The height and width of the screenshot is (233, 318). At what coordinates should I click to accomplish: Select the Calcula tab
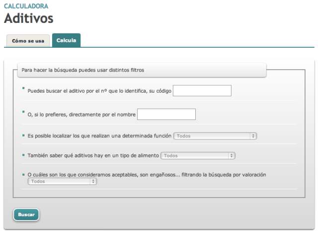pyautogui.click(x=66, y=40)
